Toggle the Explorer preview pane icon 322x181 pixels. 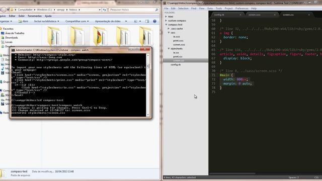[147, 21]
